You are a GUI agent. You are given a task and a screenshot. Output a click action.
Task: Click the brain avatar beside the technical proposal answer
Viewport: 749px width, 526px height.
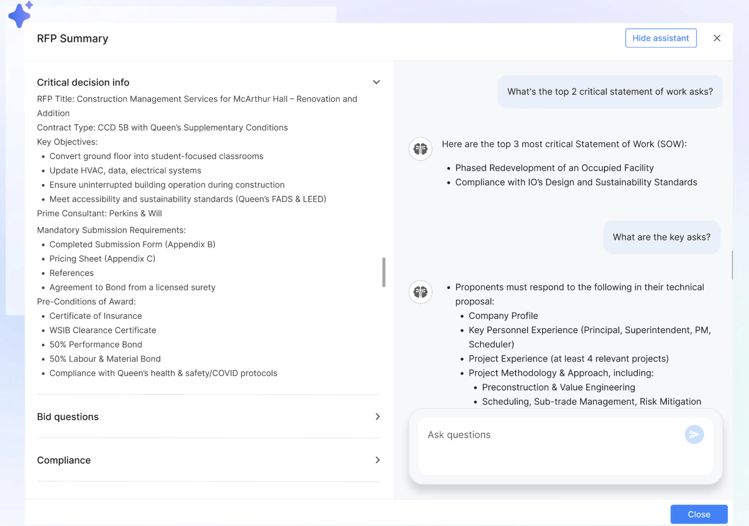click(x=420, y=292)
